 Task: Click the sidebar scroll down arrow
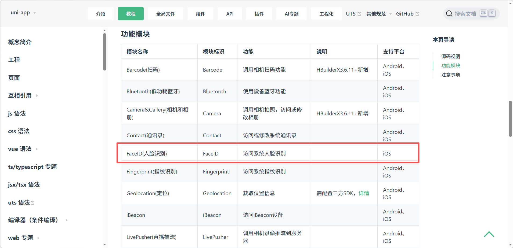[x=104, y=245]
